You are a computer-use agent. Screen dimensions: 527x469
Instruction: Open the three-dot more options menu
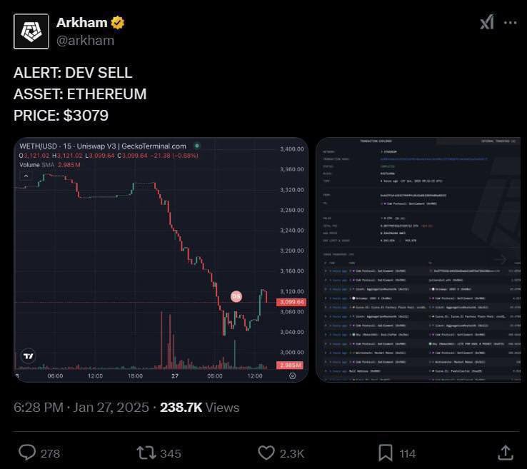click(x=510, y=23)
